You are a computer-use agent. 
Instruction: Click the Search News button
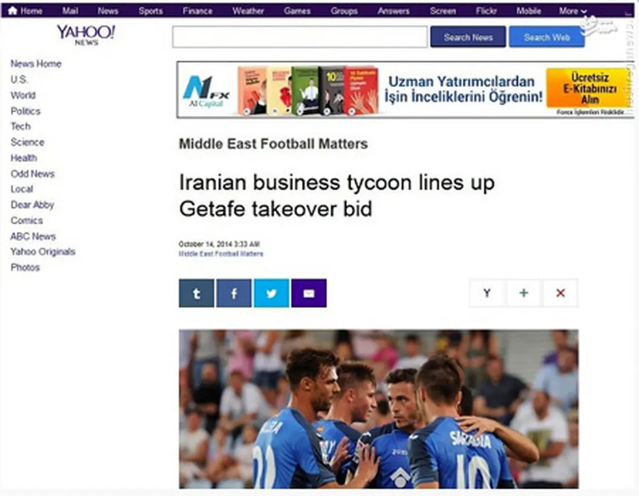(x=468, y=37)
